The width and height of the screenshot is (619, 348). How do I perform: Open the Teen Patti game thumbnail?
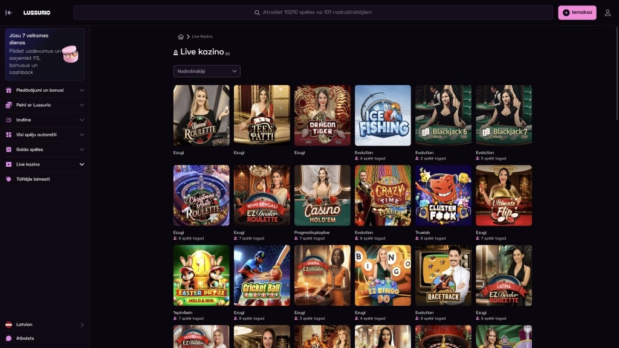pos(262,115)
